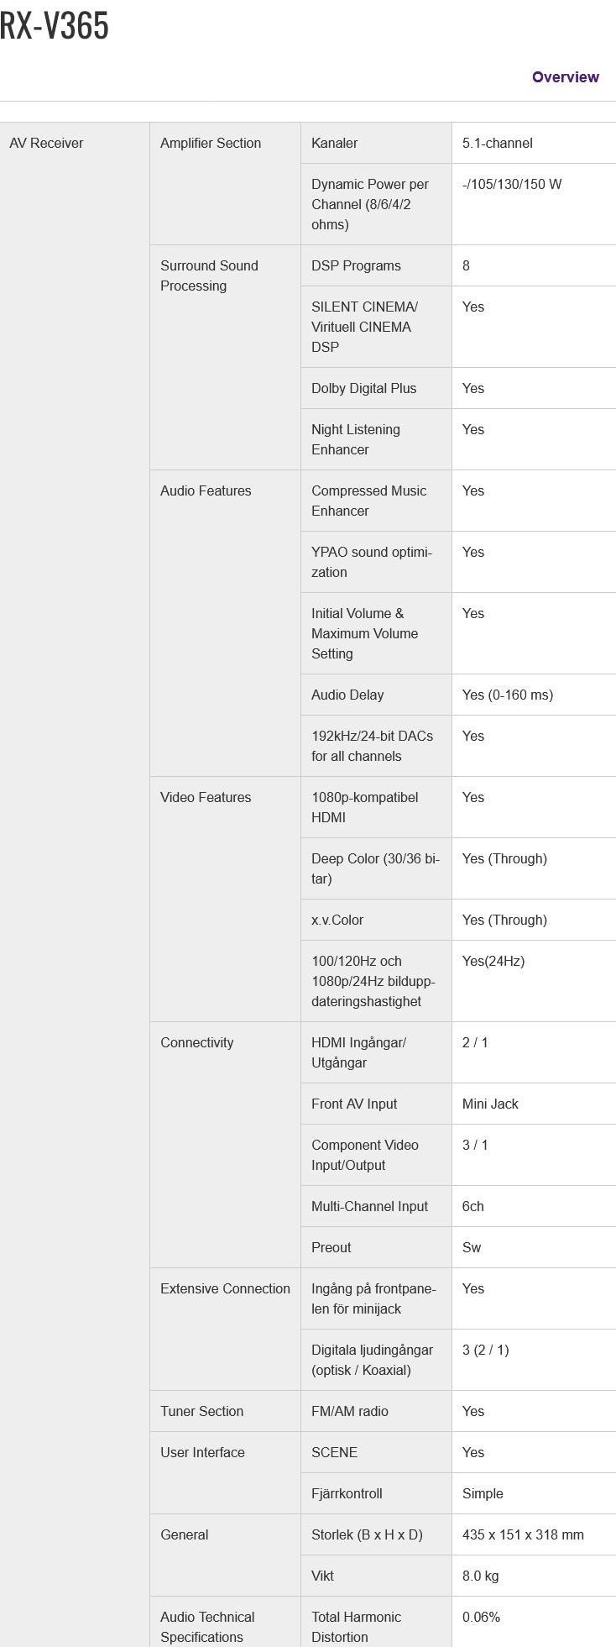
Task: Select the Front AV Input Mini Jack value
Action: [x=490, y=1104]
